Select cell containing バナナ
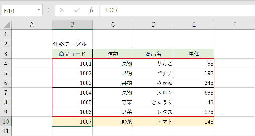The width and height of the screenshot is (255, 136). pos(153,73)
